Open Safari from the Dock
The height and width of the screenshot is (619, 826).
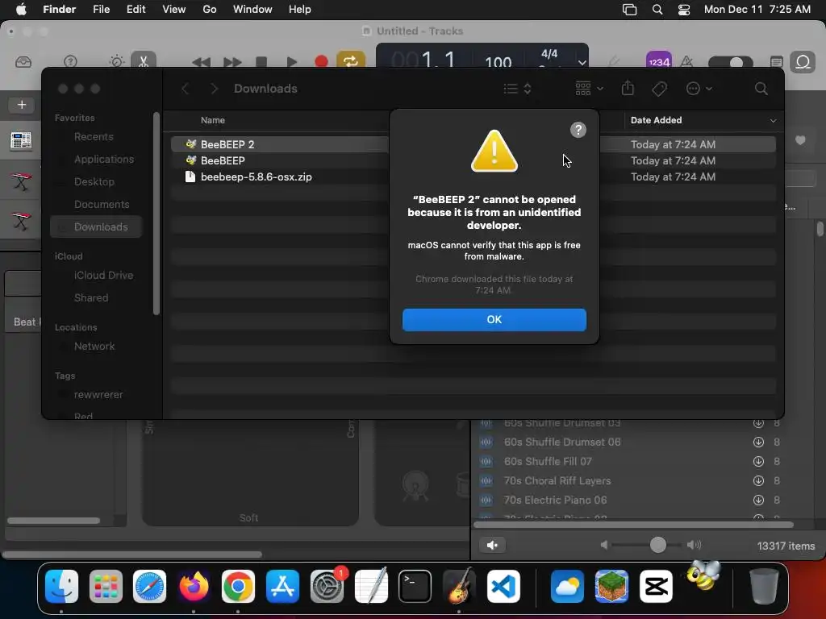coord(149,586)
